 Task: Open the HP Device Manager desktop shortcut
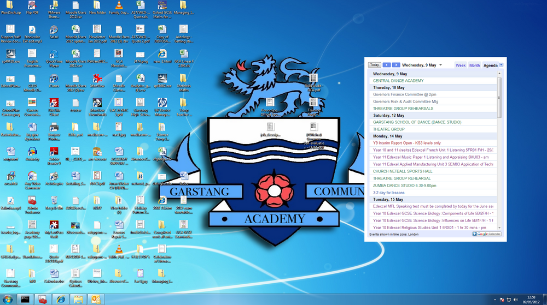[x=162, y=107]
